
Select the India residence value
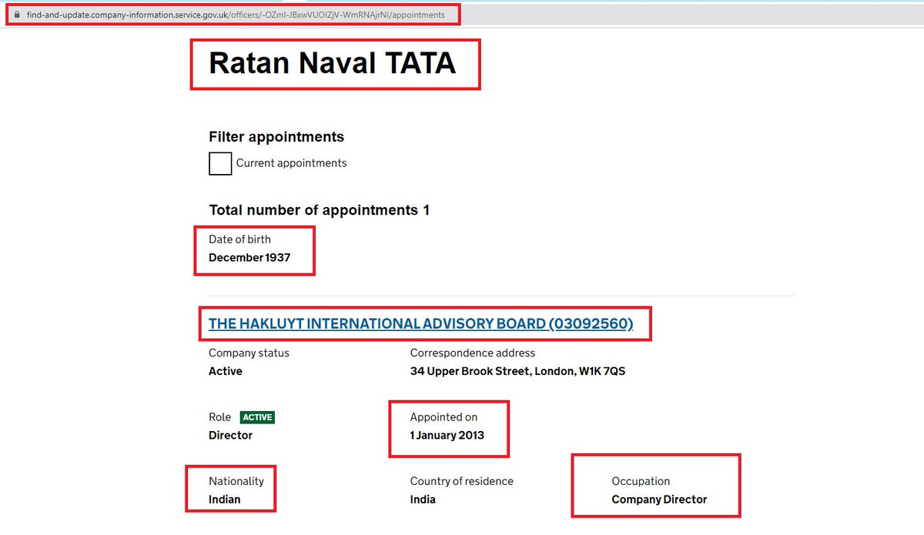(423, 500)
